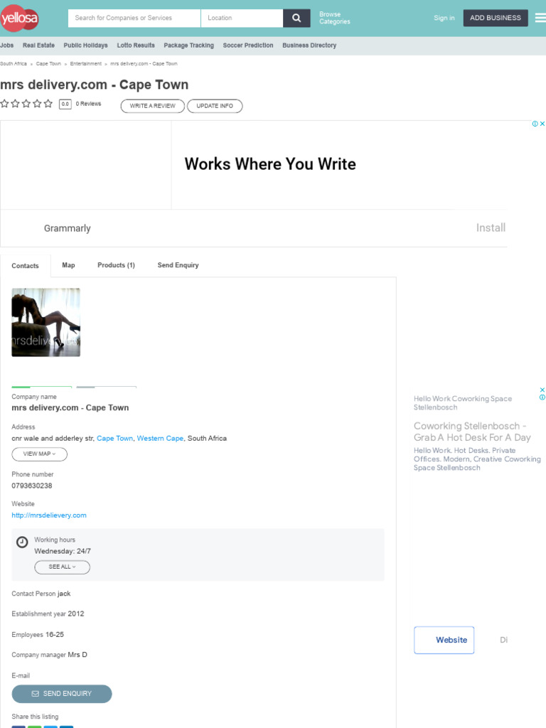
Task: Open Coworking Stellenbosch ad headline
Action: click(x=472, y=432)
